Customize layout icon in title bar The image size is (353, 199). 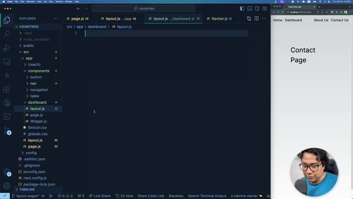click(265, 9)
